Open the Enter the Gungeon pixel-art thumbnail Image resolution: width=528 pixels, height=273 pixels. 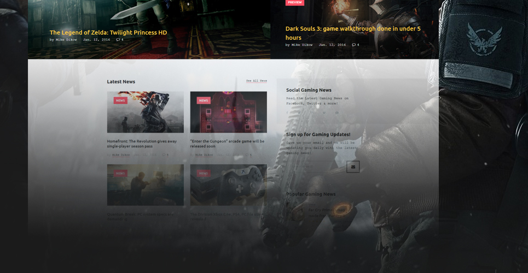tap(229, 112)
